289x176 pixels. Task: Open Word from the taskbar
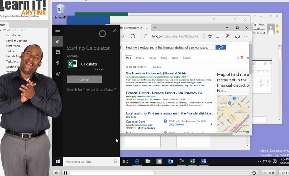click(x=204, y=161)
